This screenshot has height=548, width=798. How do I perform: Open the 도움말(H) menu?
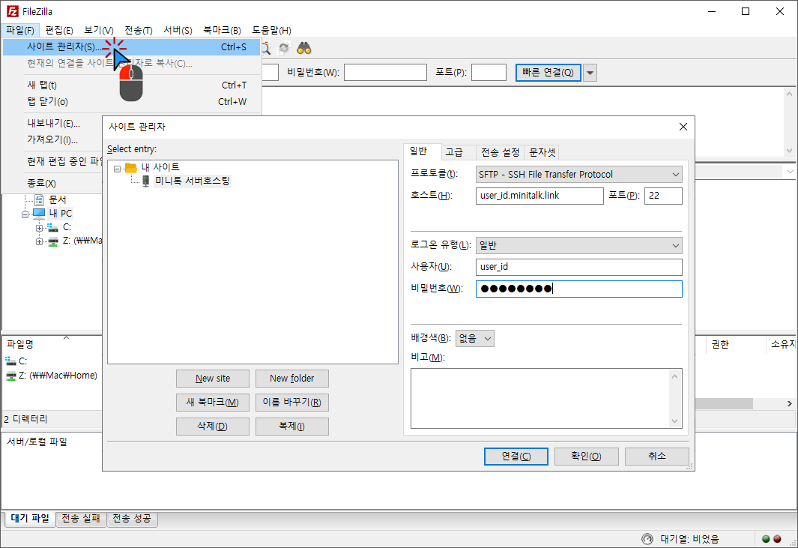[271, 30]
